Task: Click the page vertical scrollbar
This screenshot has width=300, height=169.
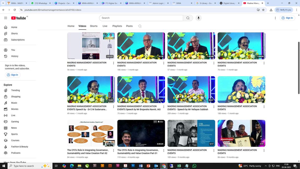Action: pos(299,68)
